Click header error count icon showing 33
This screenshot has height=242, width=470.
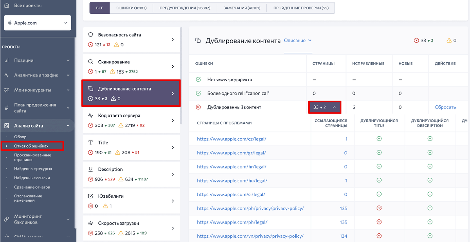tap(416, 40)
